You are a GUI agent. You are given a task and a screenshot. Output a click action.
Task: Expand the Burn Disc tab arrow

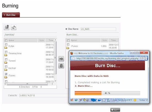pos(4,15)
